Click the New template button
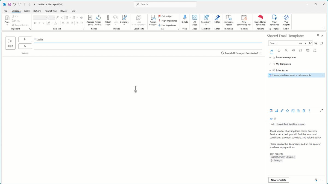328x184 pixels. coord(279,180)
